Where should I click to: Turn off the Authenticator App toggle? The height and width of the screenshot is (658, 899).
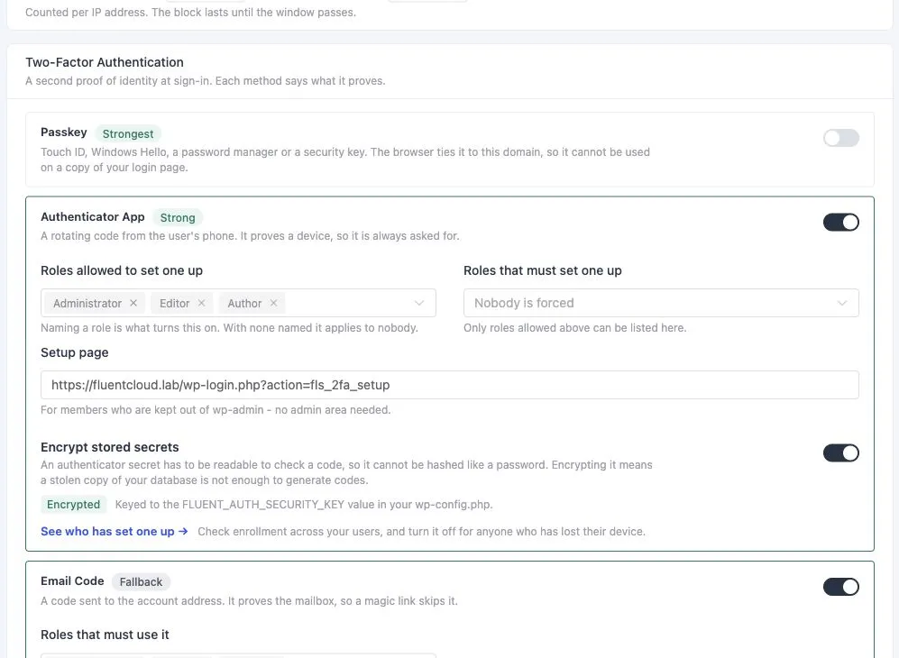tap(841, 223)
